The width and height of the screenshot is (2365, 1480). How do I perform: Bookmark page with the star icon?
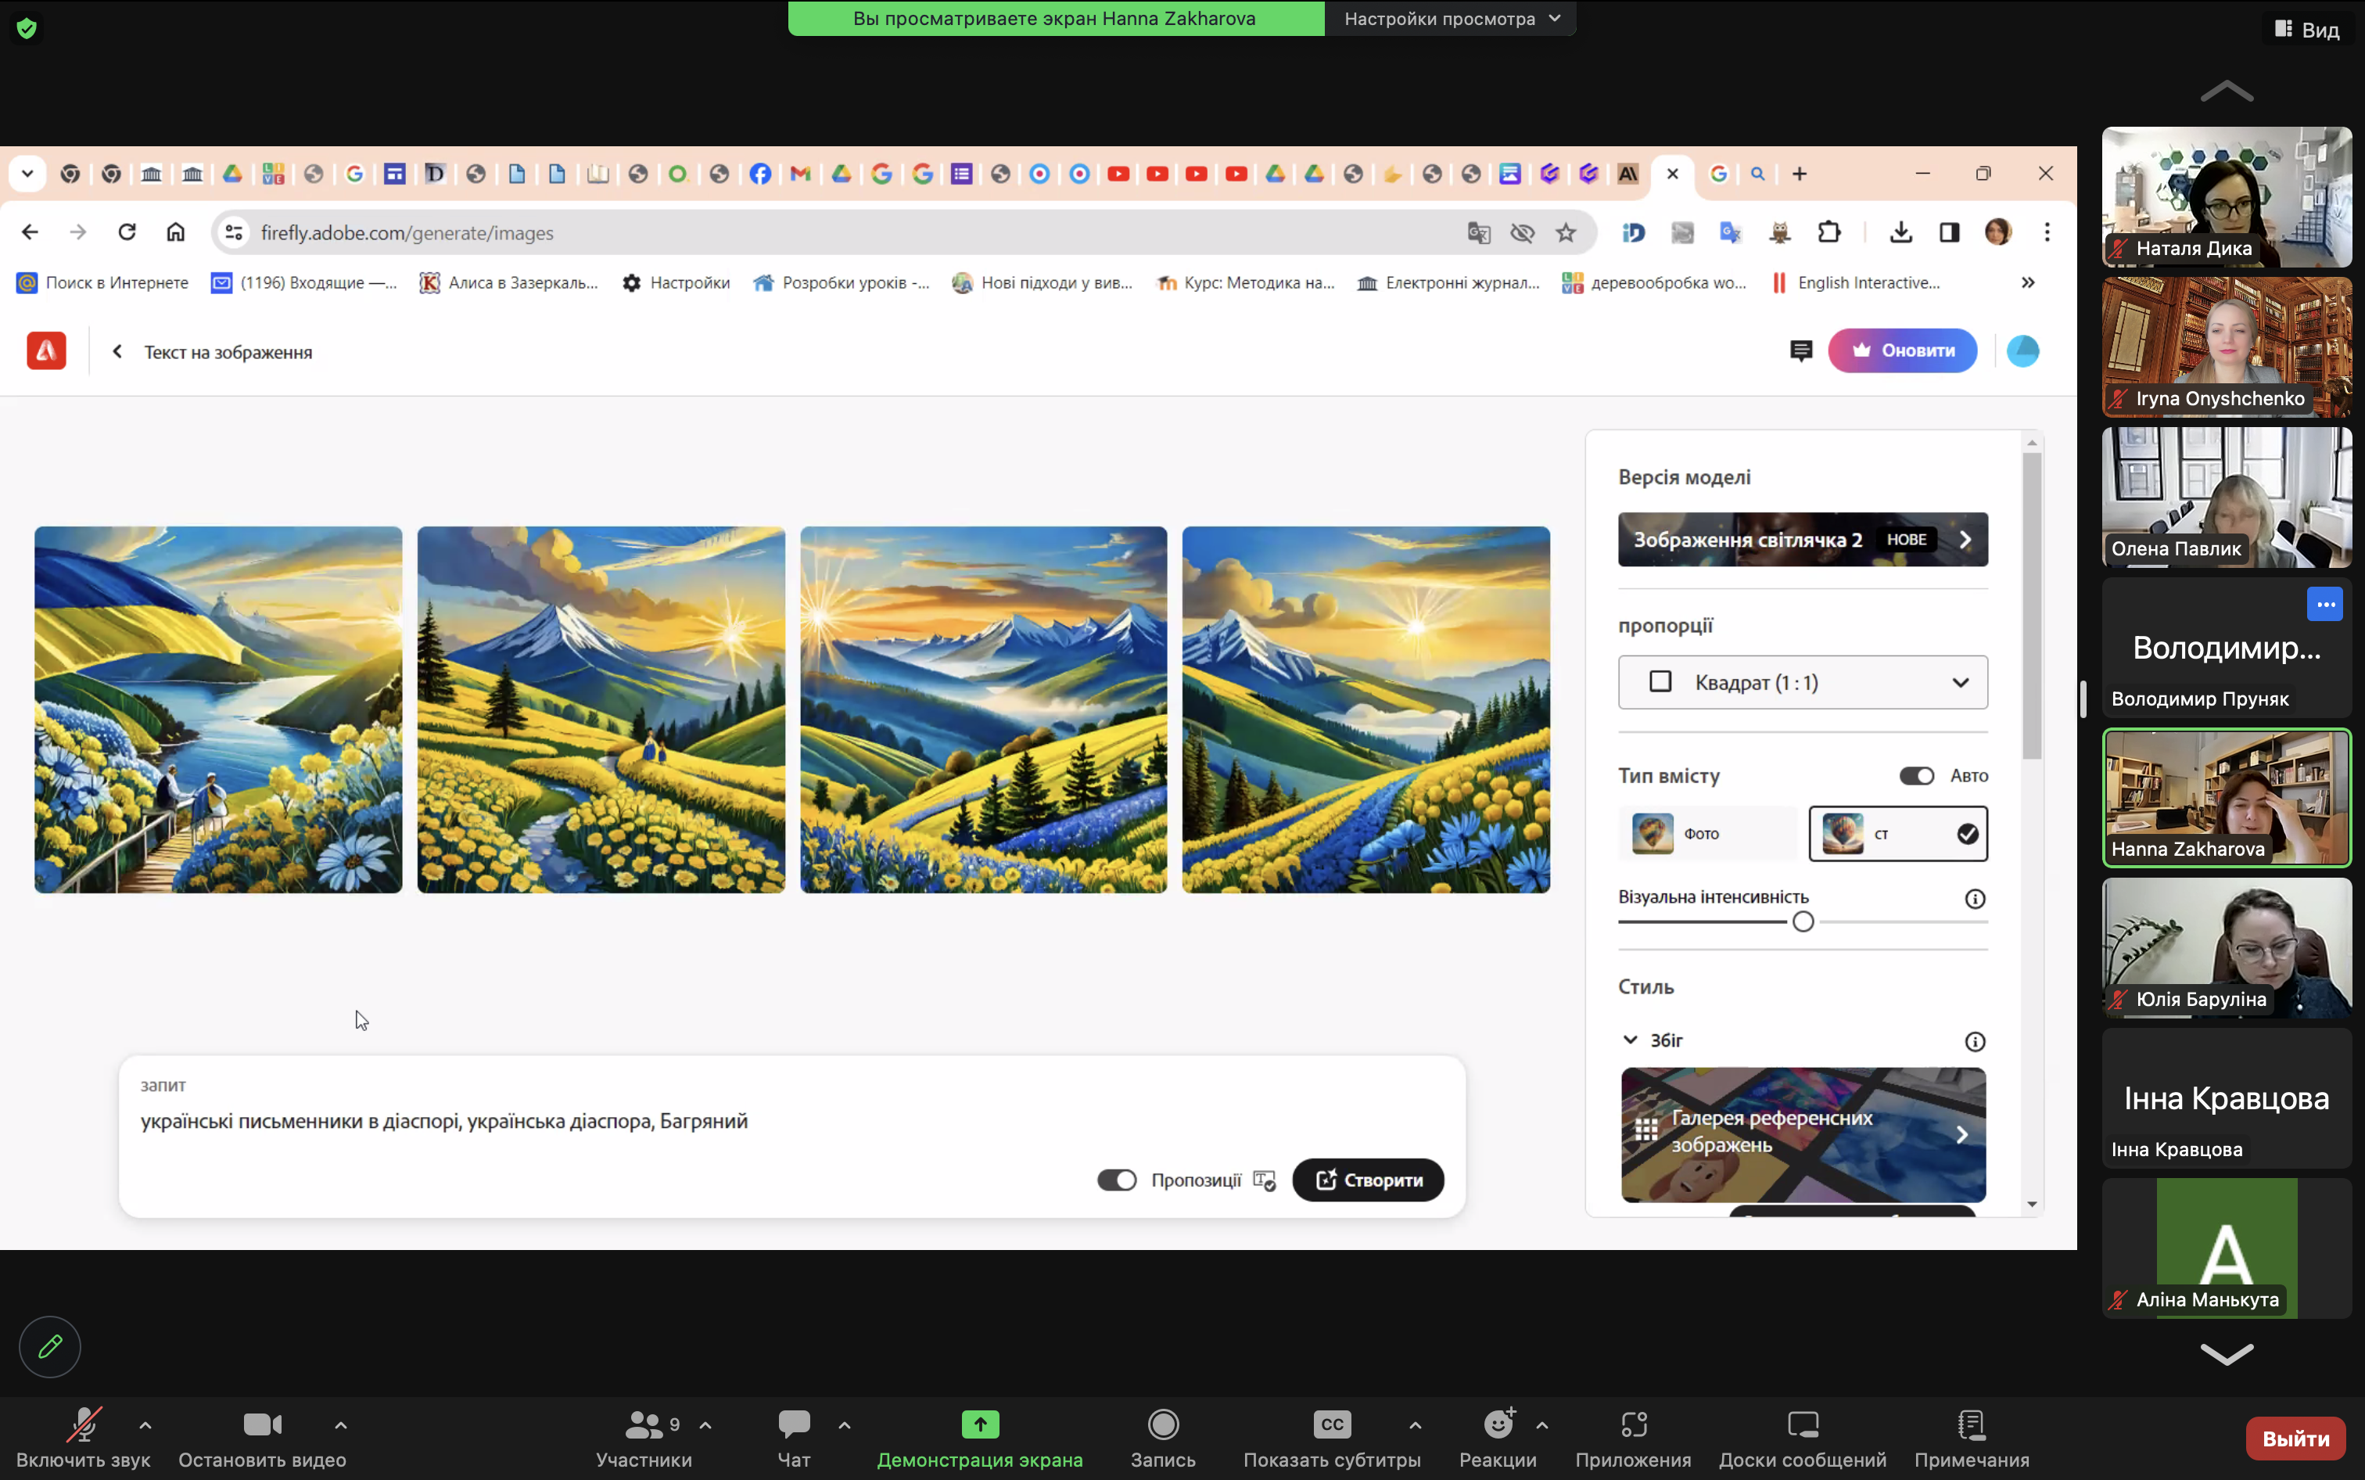click(1566, 233)
